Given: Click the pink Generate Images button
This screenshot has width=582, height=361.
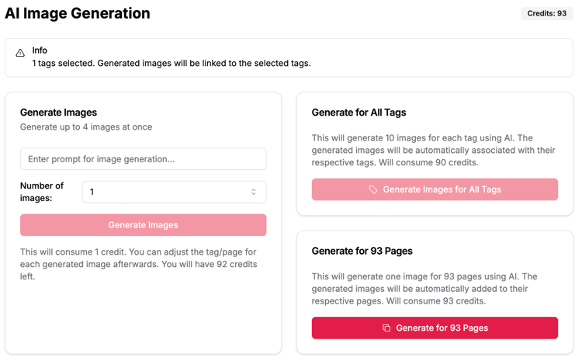Looking at the screenshot, I should [144, 224].
